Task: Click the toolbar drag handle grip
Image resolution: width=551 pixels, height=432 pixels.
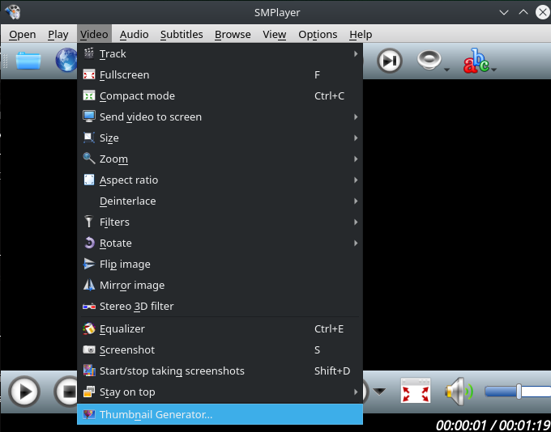Action: 5,61
